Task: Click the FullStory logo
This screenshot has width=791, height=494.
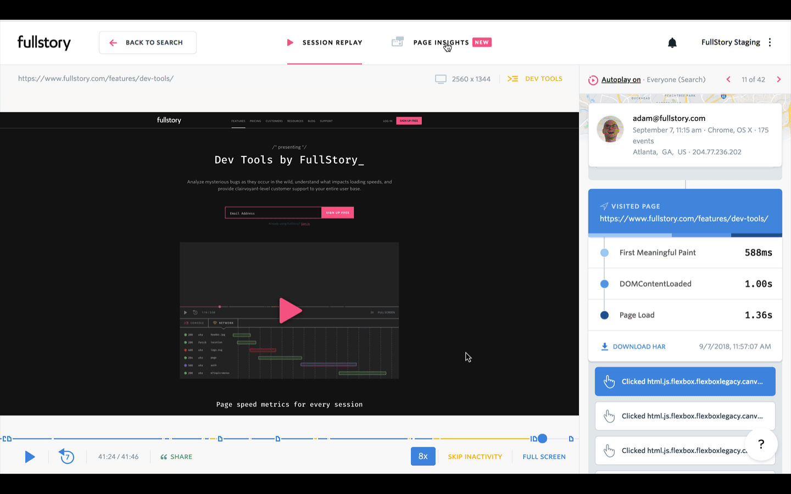Action: click(x=44, y=42)
